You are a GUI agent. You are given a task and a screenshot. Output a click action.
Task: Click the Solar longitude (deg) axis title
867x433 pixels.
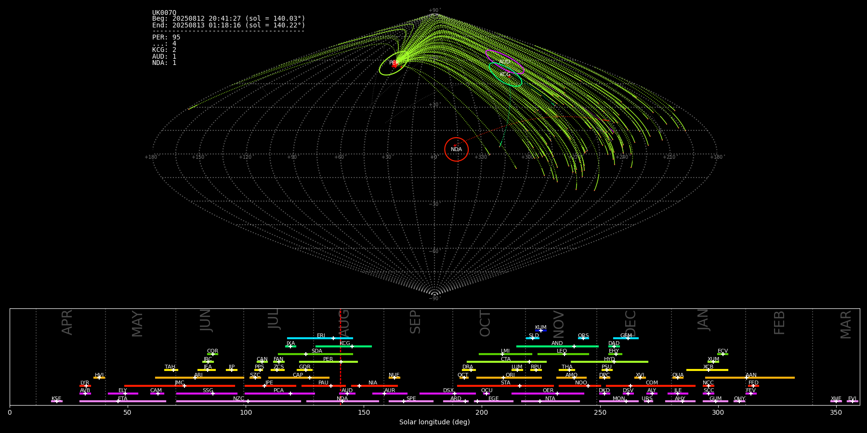coord(434,422)
